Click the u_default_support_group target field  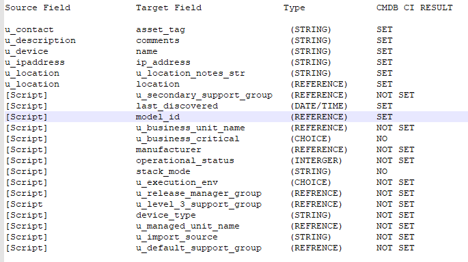tap(199, 248)
